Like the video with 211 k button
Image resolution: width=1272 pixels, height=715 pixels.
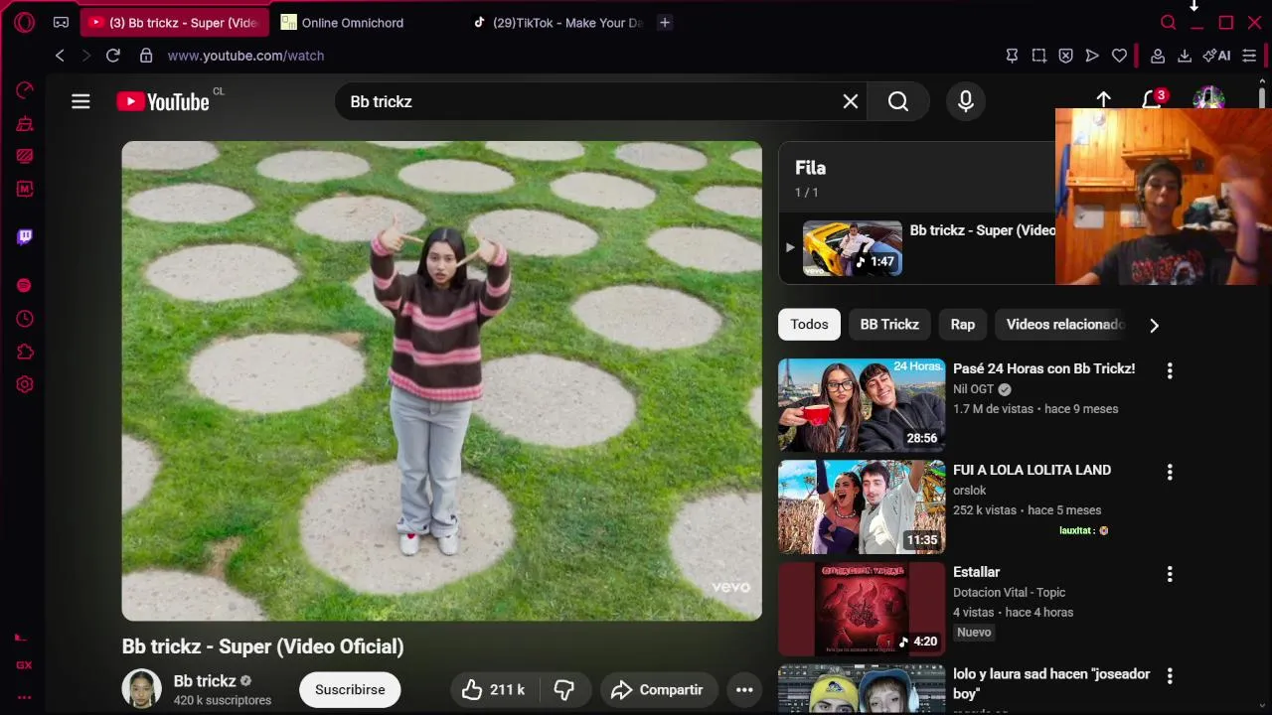[493, 689]
